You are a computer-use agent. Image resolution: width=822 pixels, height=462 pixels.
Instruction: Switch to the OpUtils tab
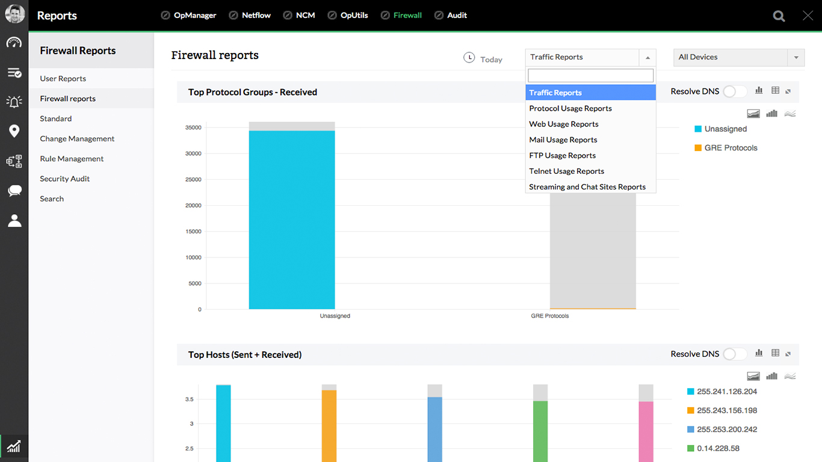348,15
